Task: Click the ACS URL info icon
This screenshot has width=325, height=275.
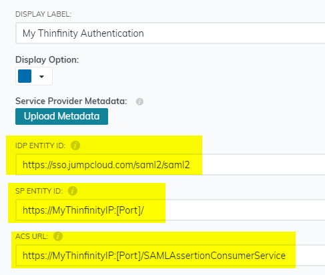Action: coord(58,236)
